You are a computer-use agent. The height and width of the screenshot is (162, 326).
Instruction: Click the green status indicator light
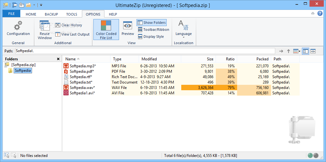(310, 156)
